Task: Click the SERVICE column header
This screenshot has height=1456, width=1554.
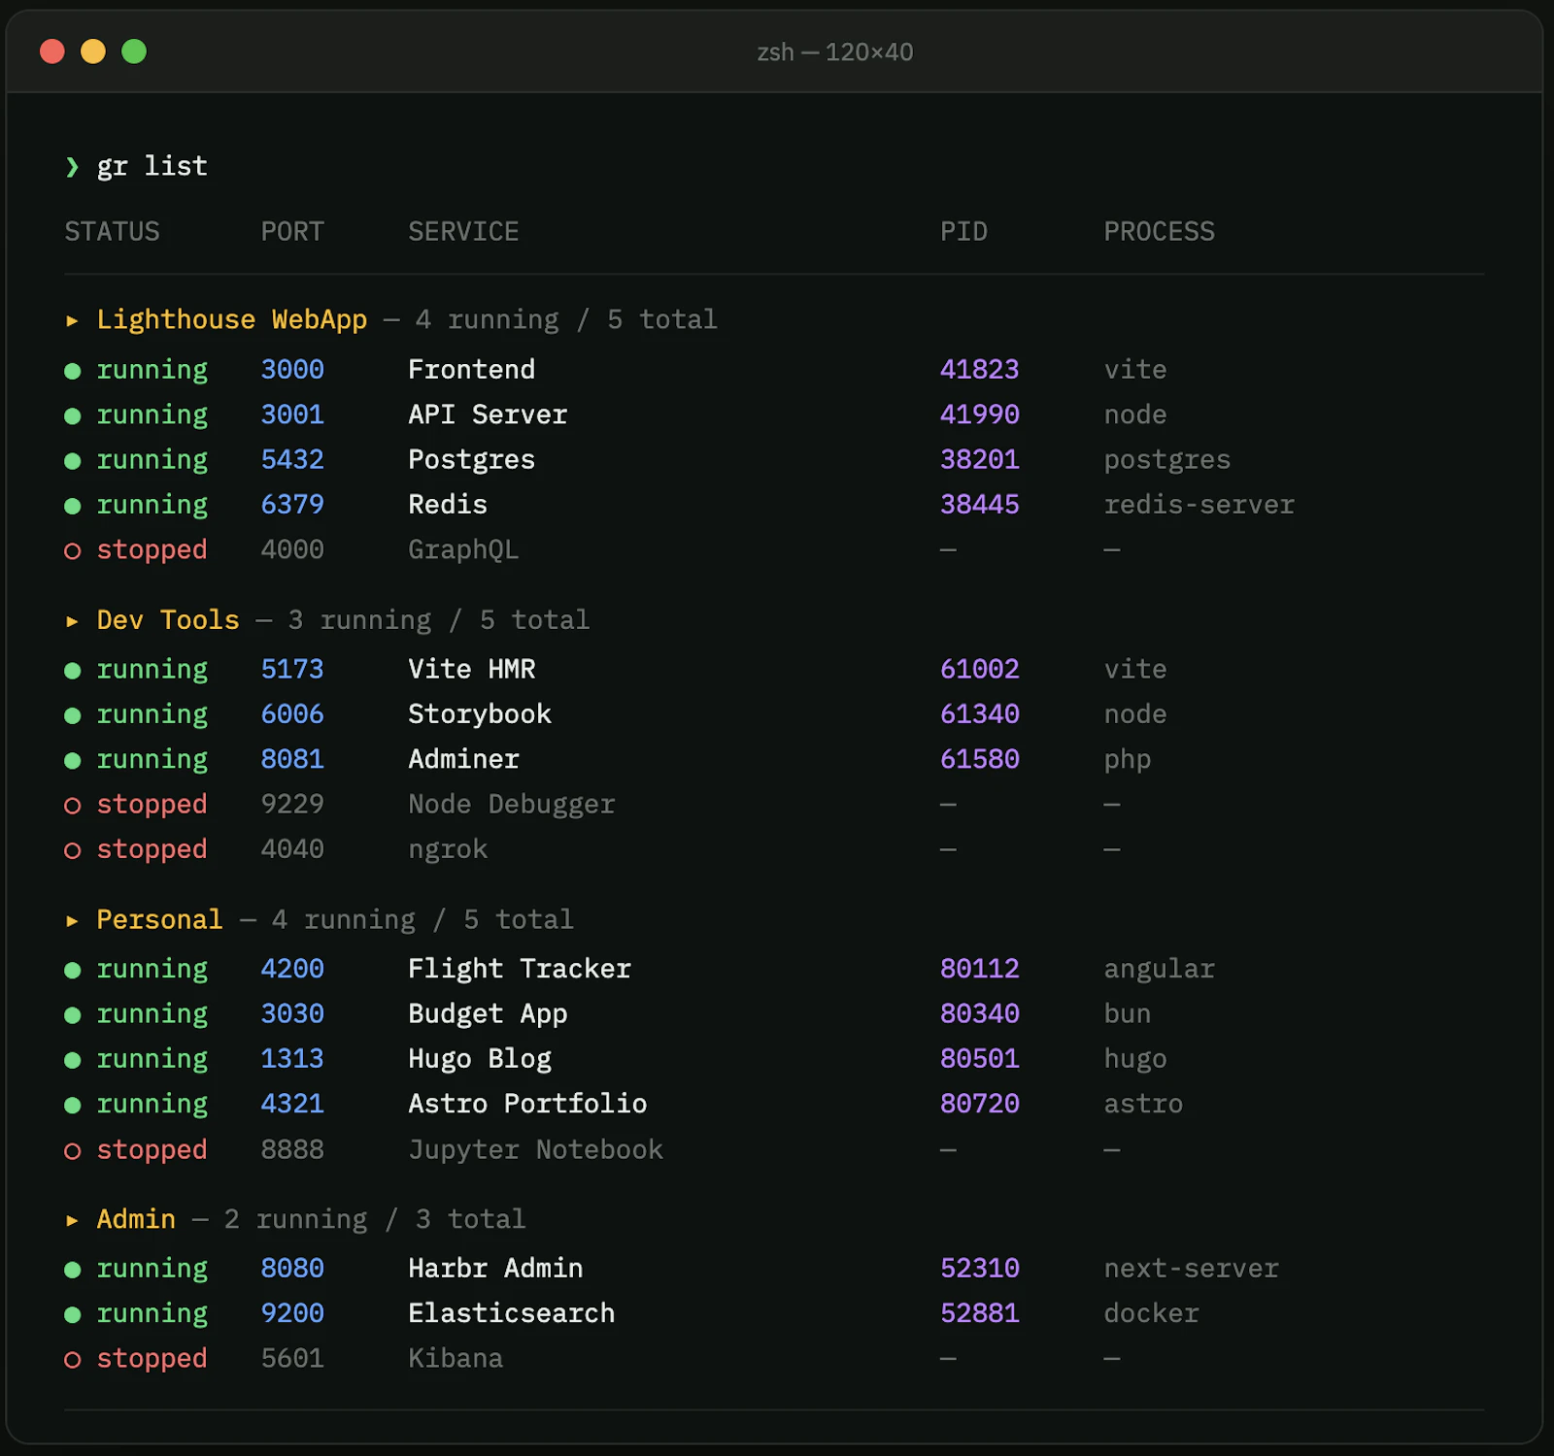Action: coord(463,232)
